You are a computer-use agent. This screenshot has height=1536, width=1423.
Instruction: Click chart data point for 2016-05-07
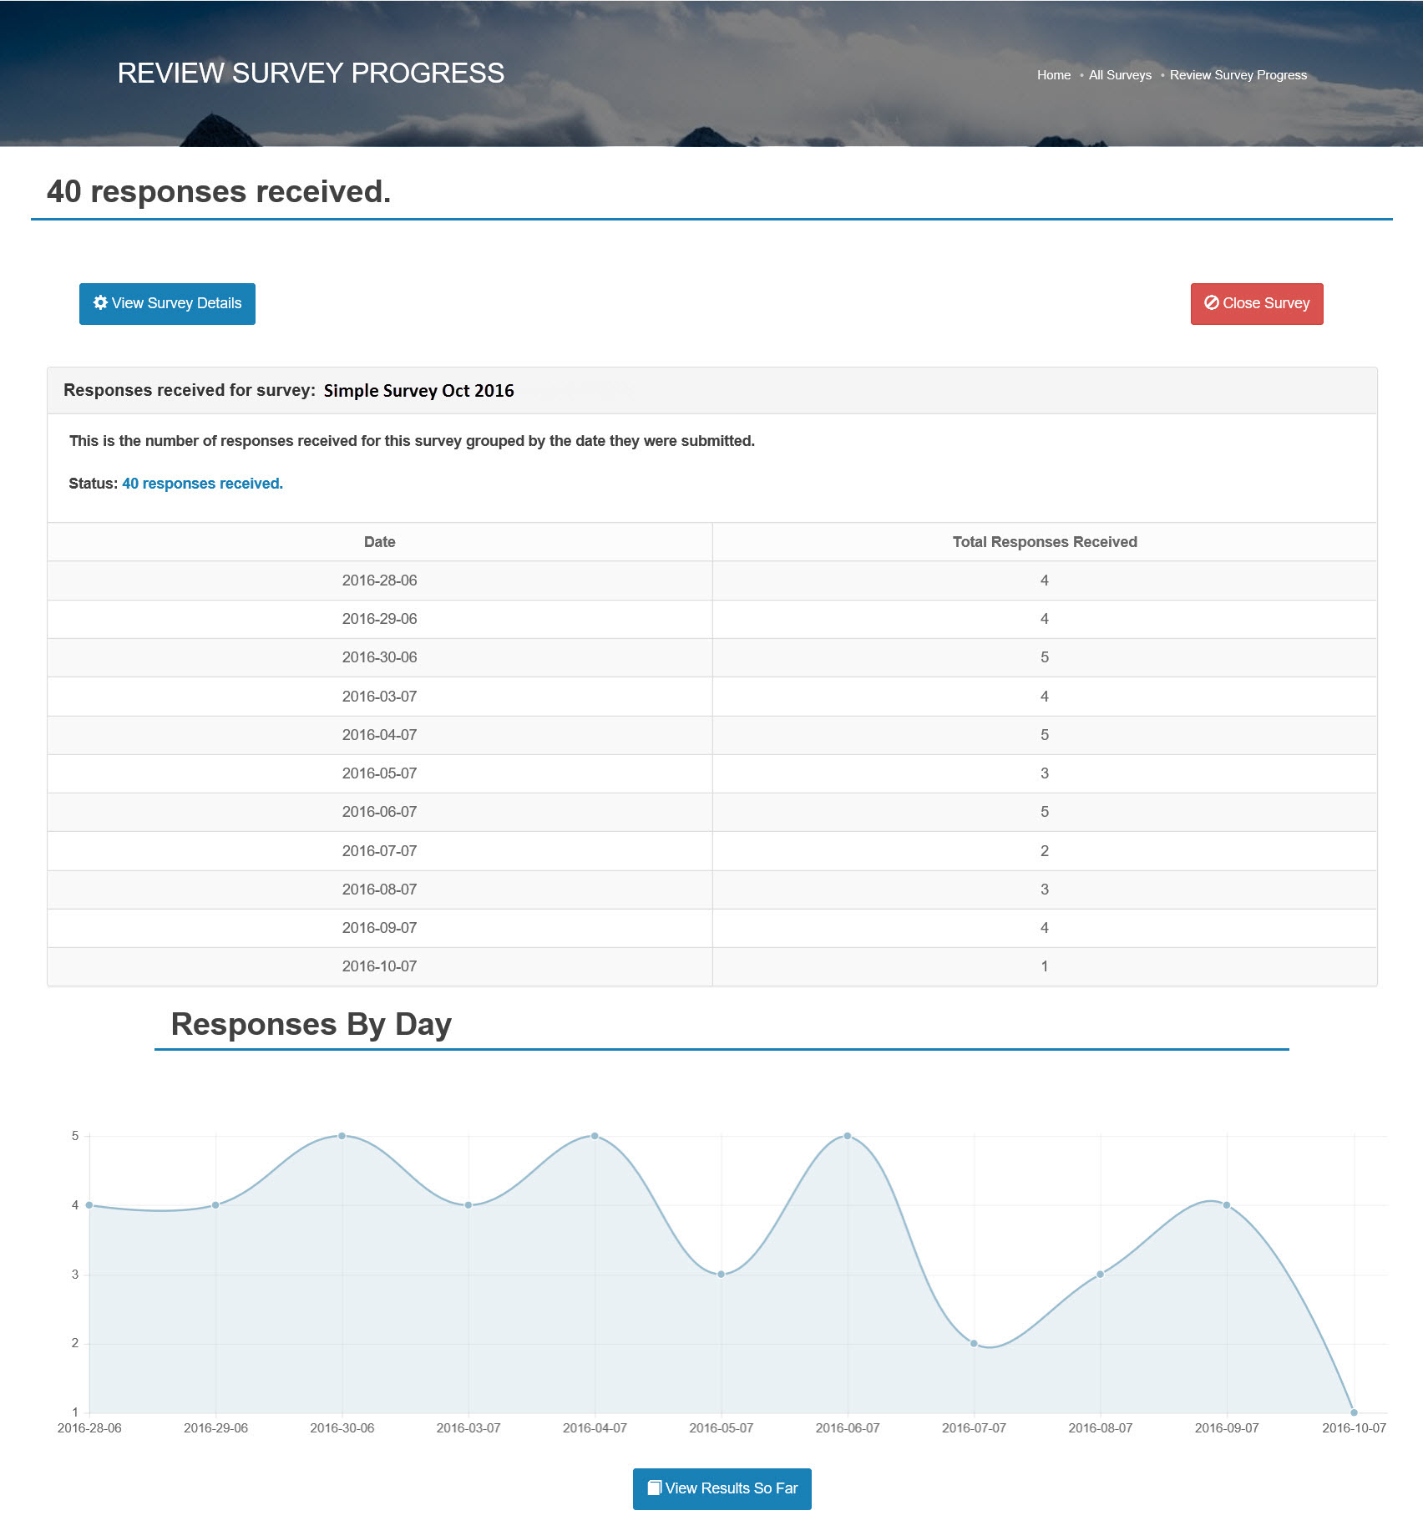pos(722,1275)
